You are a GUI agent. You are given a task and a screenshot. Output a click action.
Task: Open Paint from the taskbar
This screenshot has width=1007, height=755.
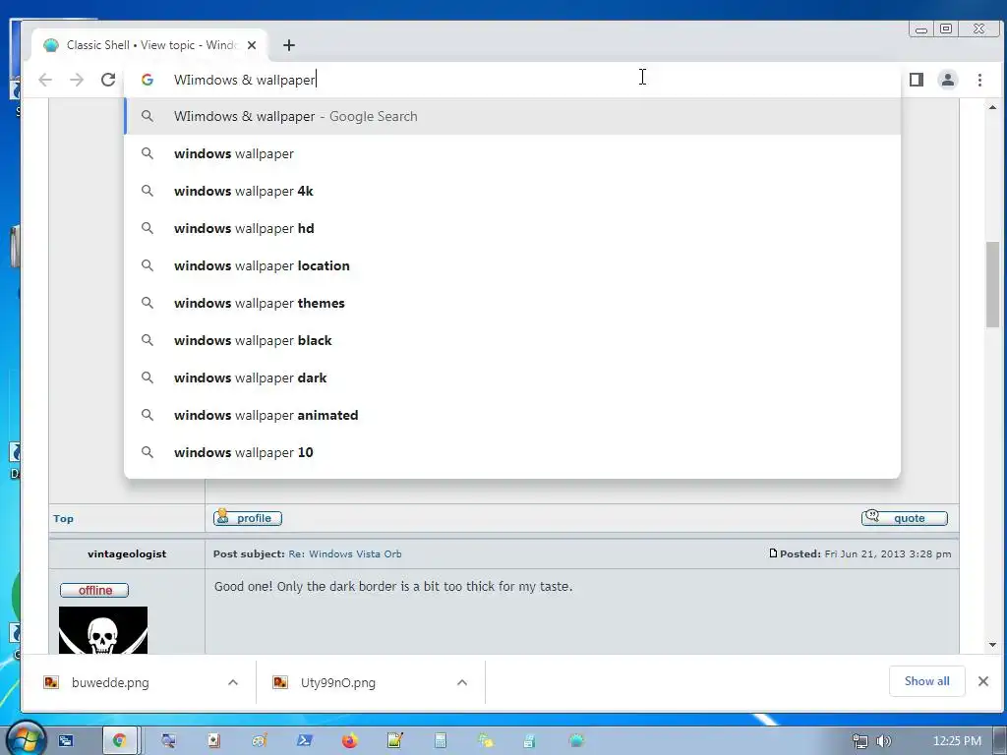point(259,741)
